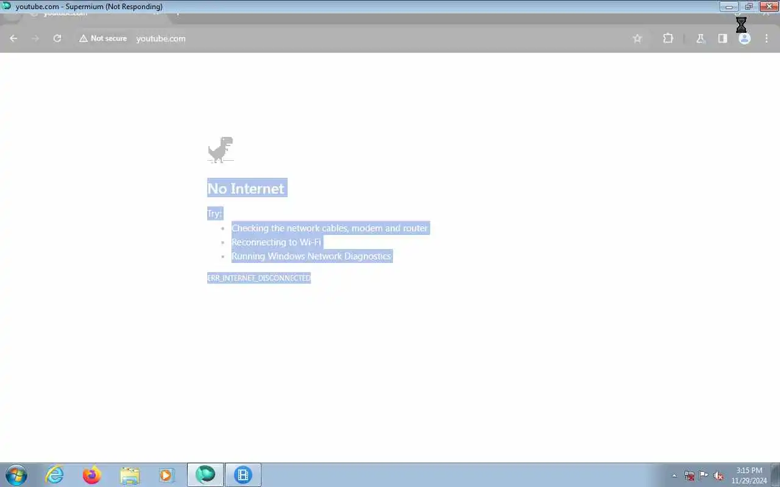Viewport: 780px width, 487px height.
Task: Click the forward navigation arrow
Action: (x=35, y=38)
